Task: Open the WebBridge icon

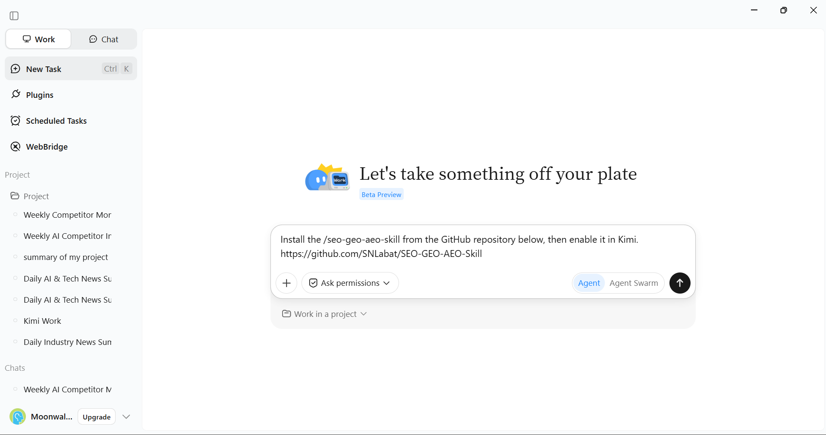Action: [16, 147]
